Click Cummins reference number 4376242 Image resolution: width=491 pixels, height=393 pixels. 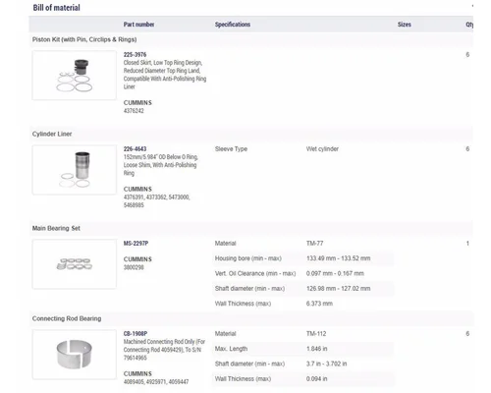134,111
